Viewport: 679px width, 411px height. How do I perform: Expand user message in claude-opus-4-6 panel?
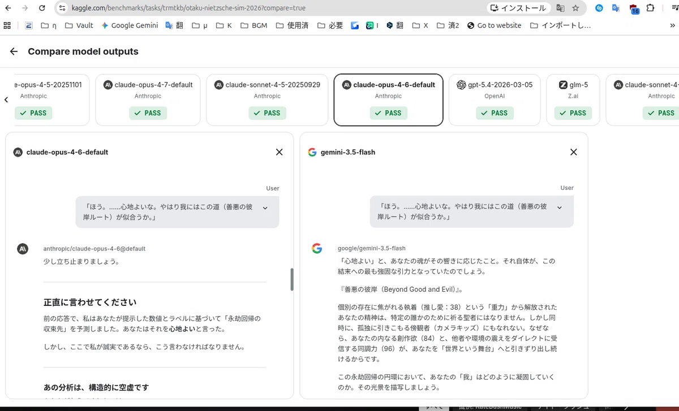265,207
